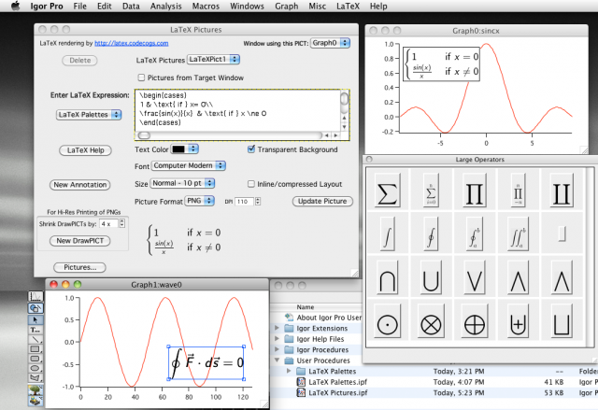Insert the coproduct operator
This screenshot has height=410, width=598.
(x=562, y=190)
